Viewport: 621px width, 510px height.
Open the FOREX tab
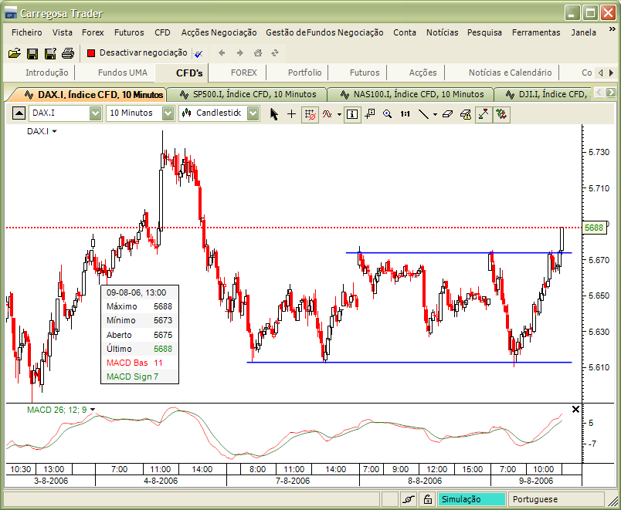click(244, 72)
